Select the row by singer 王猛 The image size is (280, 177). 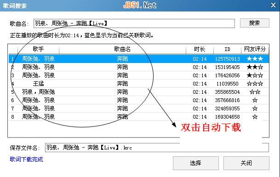click(139, 84)
